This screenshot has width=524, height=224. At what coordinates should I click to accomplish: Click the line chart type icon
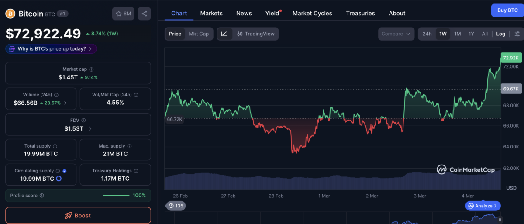[224, 34]
